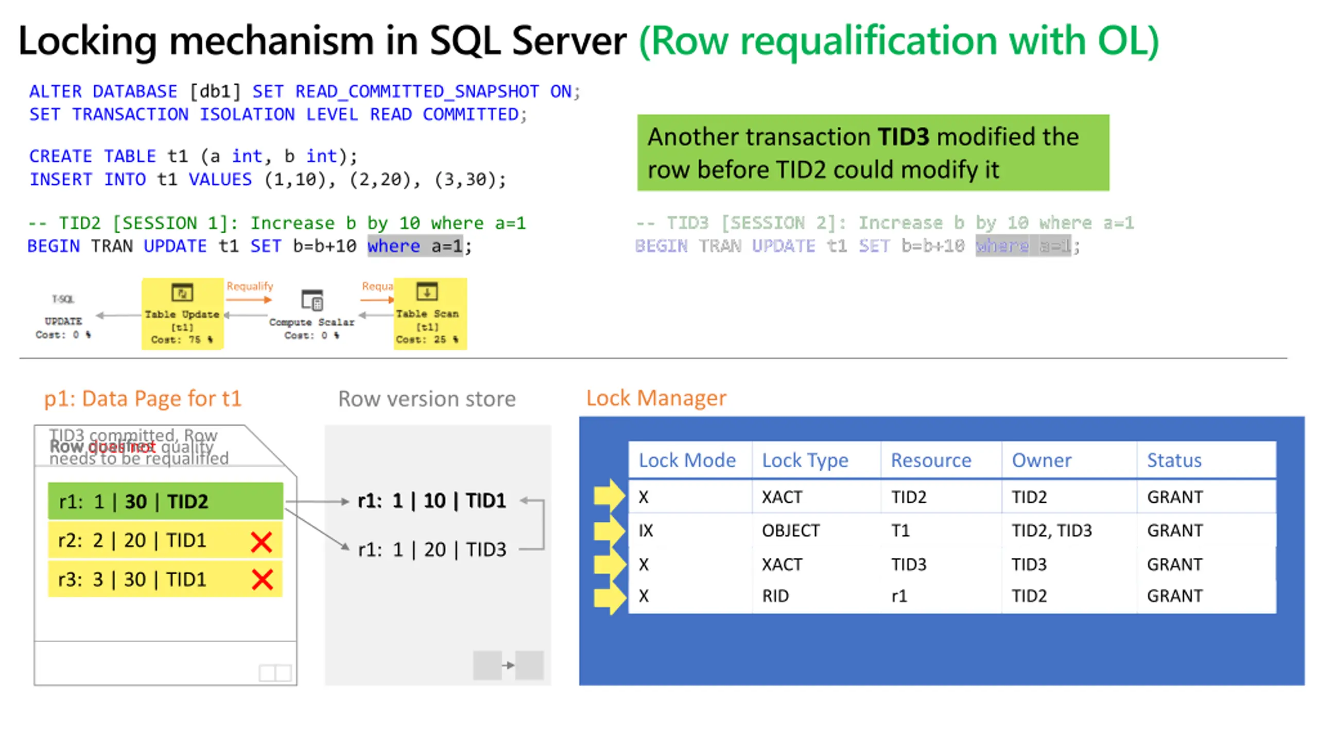Select the green row r1: 1 | 30 | TID2
The width and height of the screenshot is (1318, 741).
165,501
